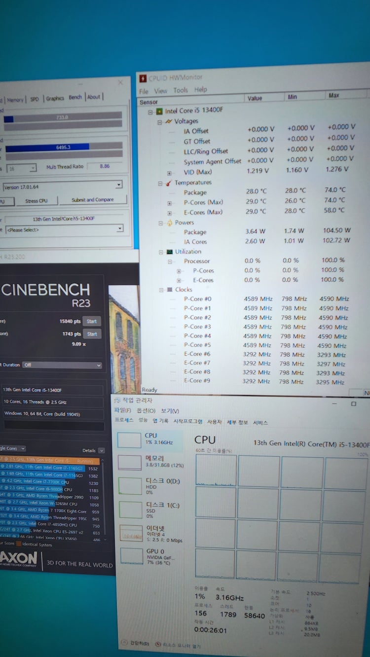
Task: Click the Stress CPU button in CPU-Z
Action: click(x=37, y=201)
